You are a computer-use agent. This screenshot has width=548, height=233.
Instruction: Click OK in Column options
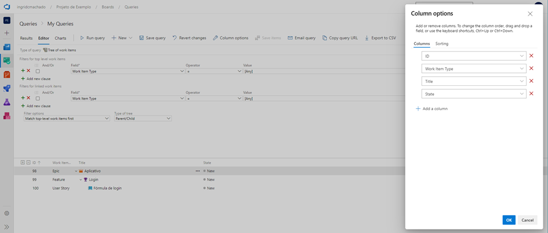click(x=509, y=220)
